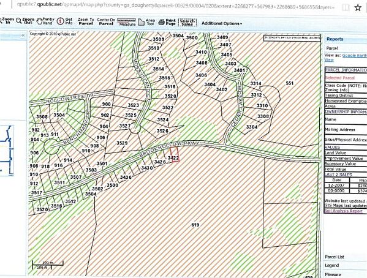The height and width of the screenshot is (278, 367).
Task: Click the Print Page icon
Action: (x=167, y=22)
